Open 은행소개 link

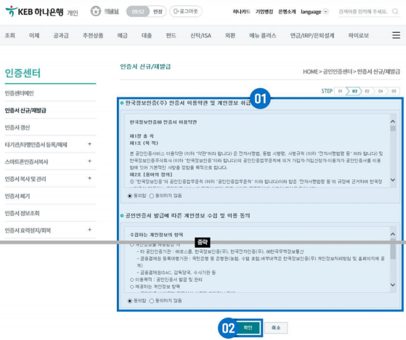[287, 12]
